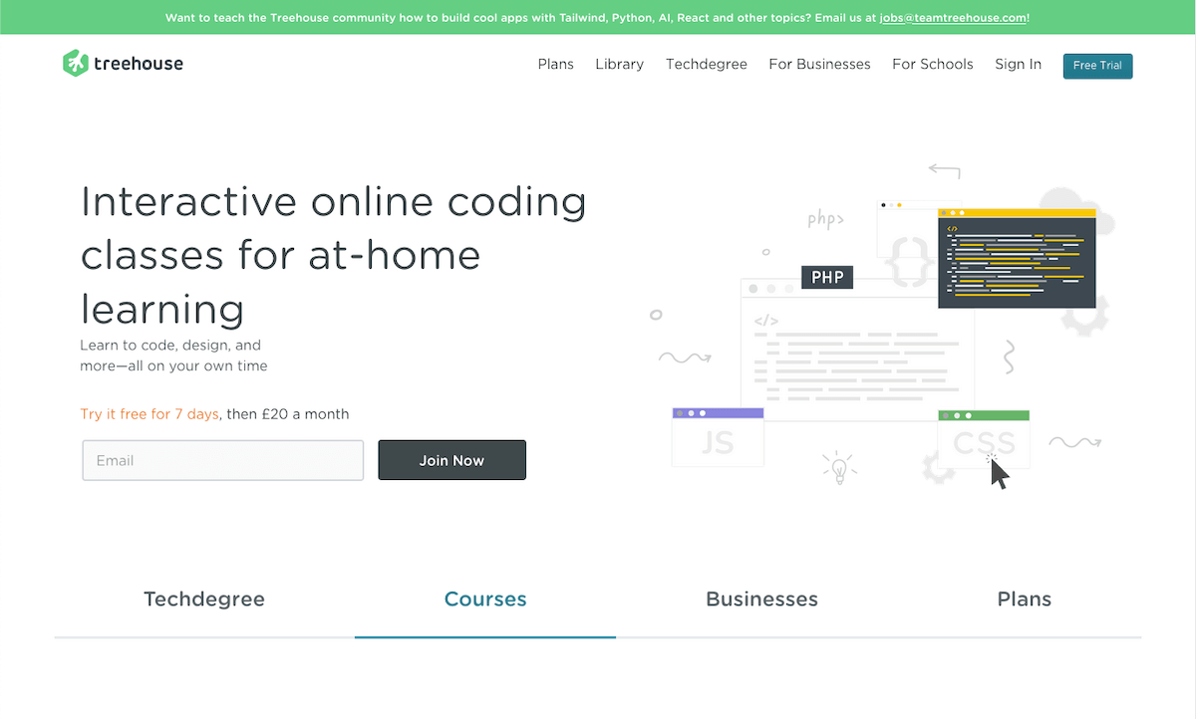Switch to the Plans tab below hero
Viewport: 1196px width, 719px height.
click(1025, 599)
